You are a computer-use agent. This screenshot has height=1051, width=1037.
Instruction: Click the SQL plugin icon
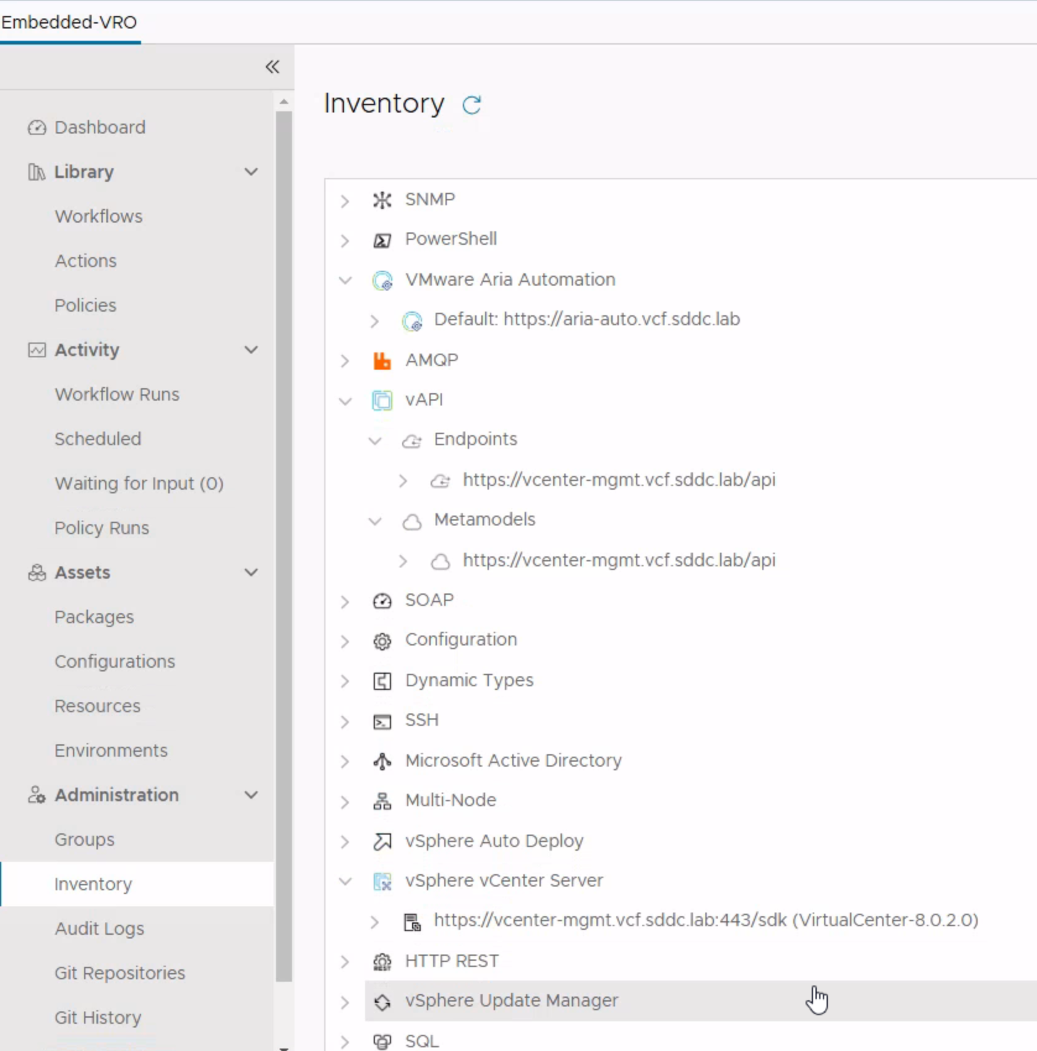click(x=382, y=1042)
